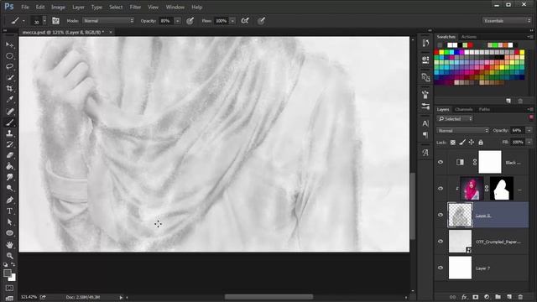Click the horizontal canvas scrollbar
Viewport: 537px width, 302px height.
pos(268,297)
